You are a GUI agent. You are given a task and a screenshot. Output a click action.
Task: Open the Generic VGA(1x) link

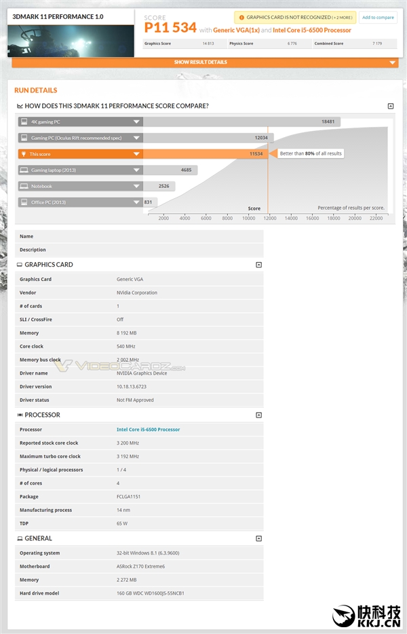(236, 31)
